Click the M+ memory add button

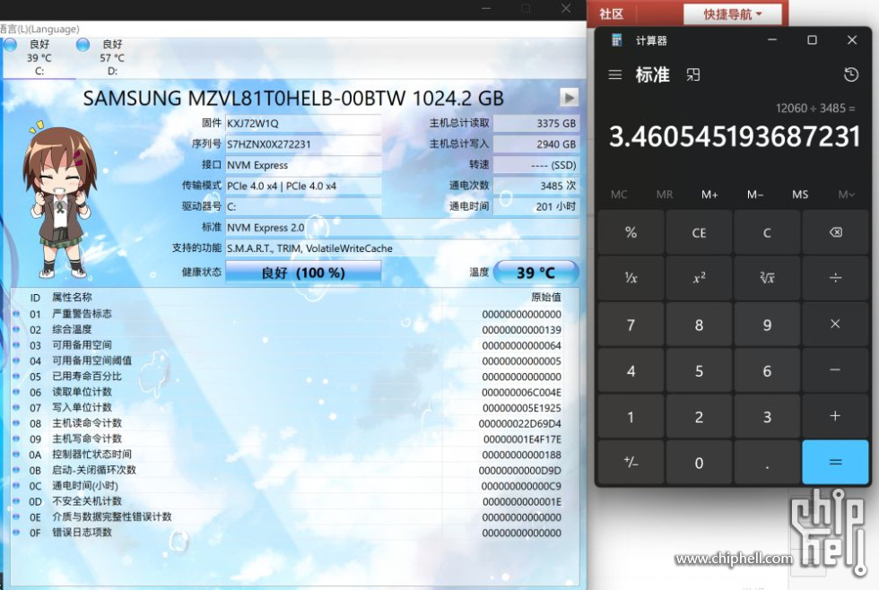click(709, 195)
